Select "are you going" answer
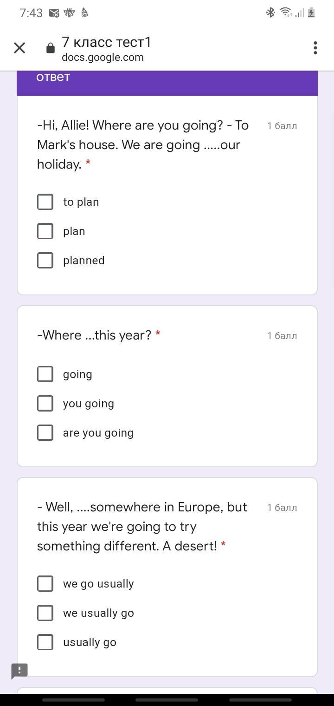334x706 pixels. pyautogui.click(x=45, y=433)
